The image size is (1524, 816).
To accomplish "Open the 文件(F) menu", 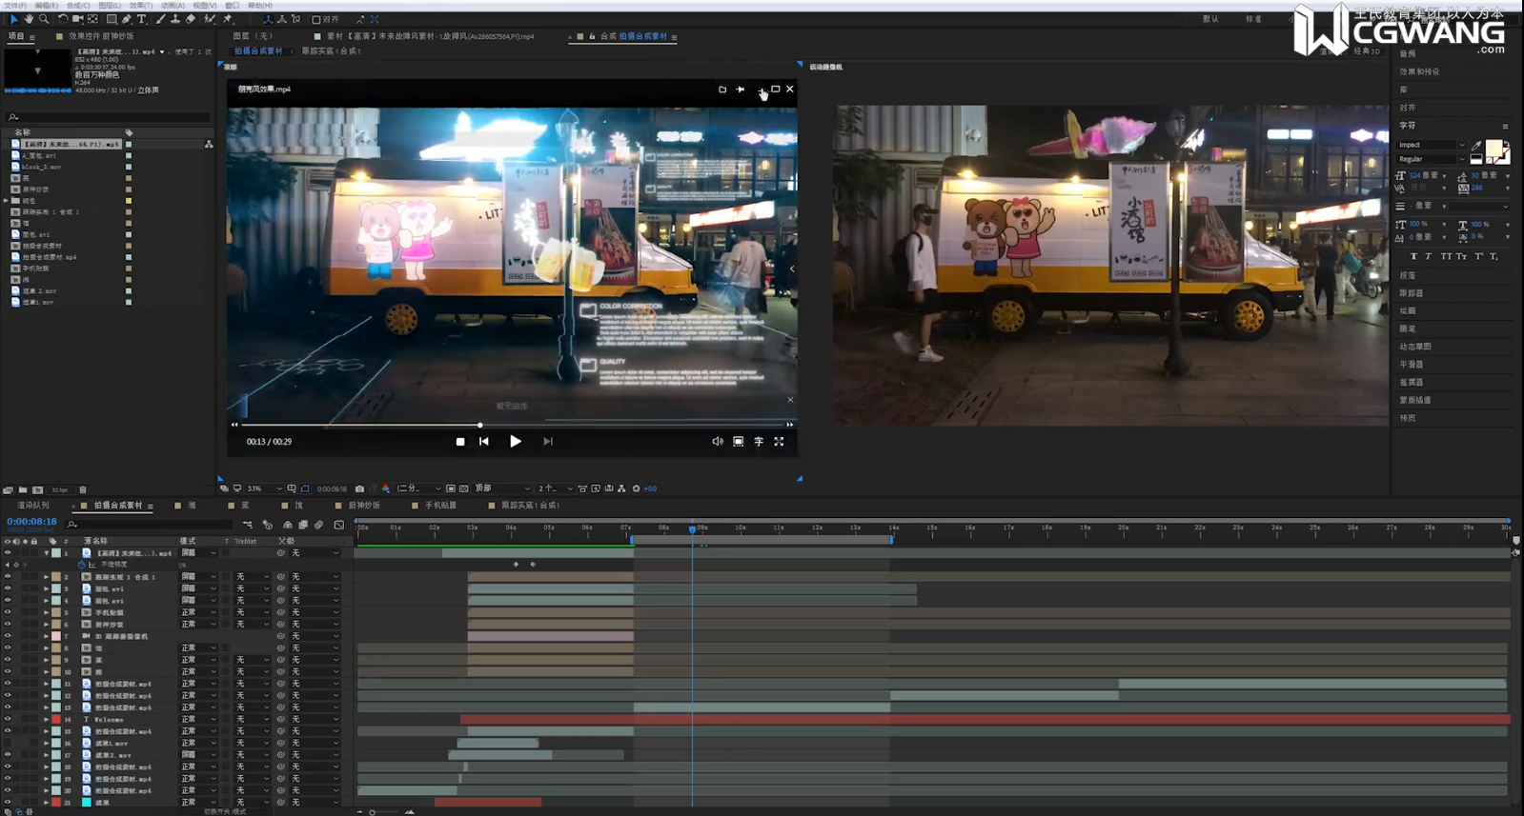I will [x=15, y=5].
